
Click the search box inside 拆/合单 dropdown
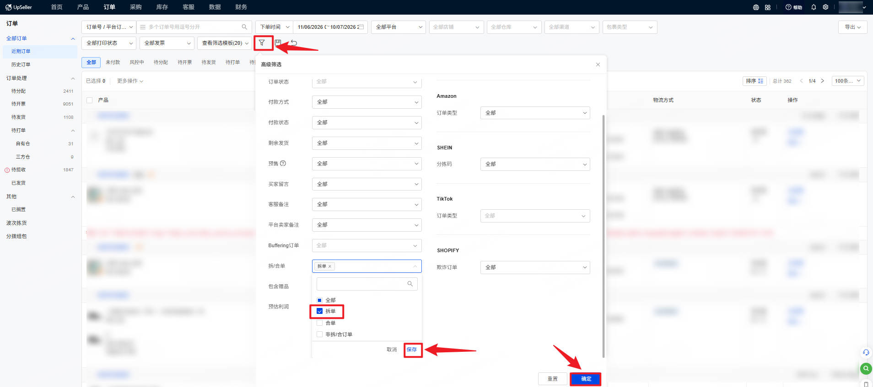click(367, 284)
